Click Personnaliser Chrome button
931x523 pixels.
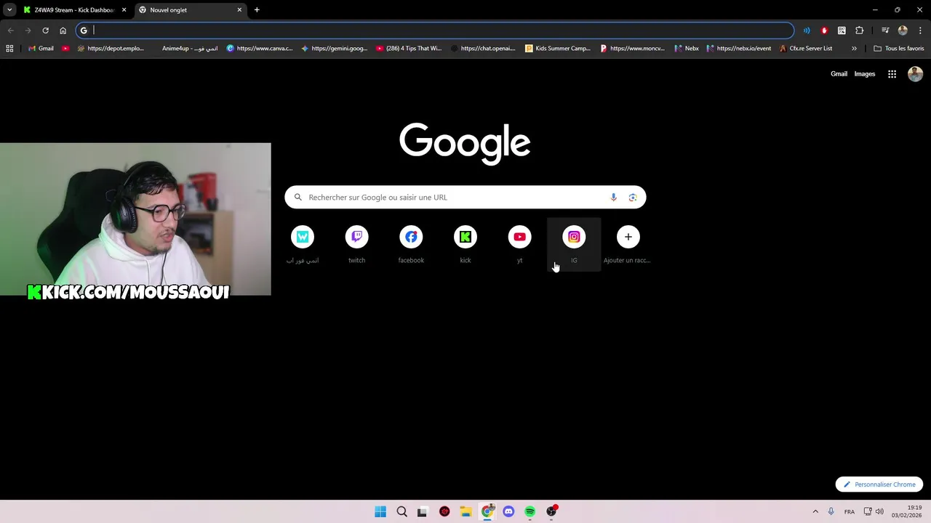879,485
